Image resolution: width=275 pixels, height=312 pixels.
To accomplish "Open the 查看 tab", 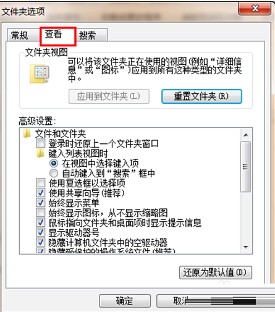I will click(54, 34).
